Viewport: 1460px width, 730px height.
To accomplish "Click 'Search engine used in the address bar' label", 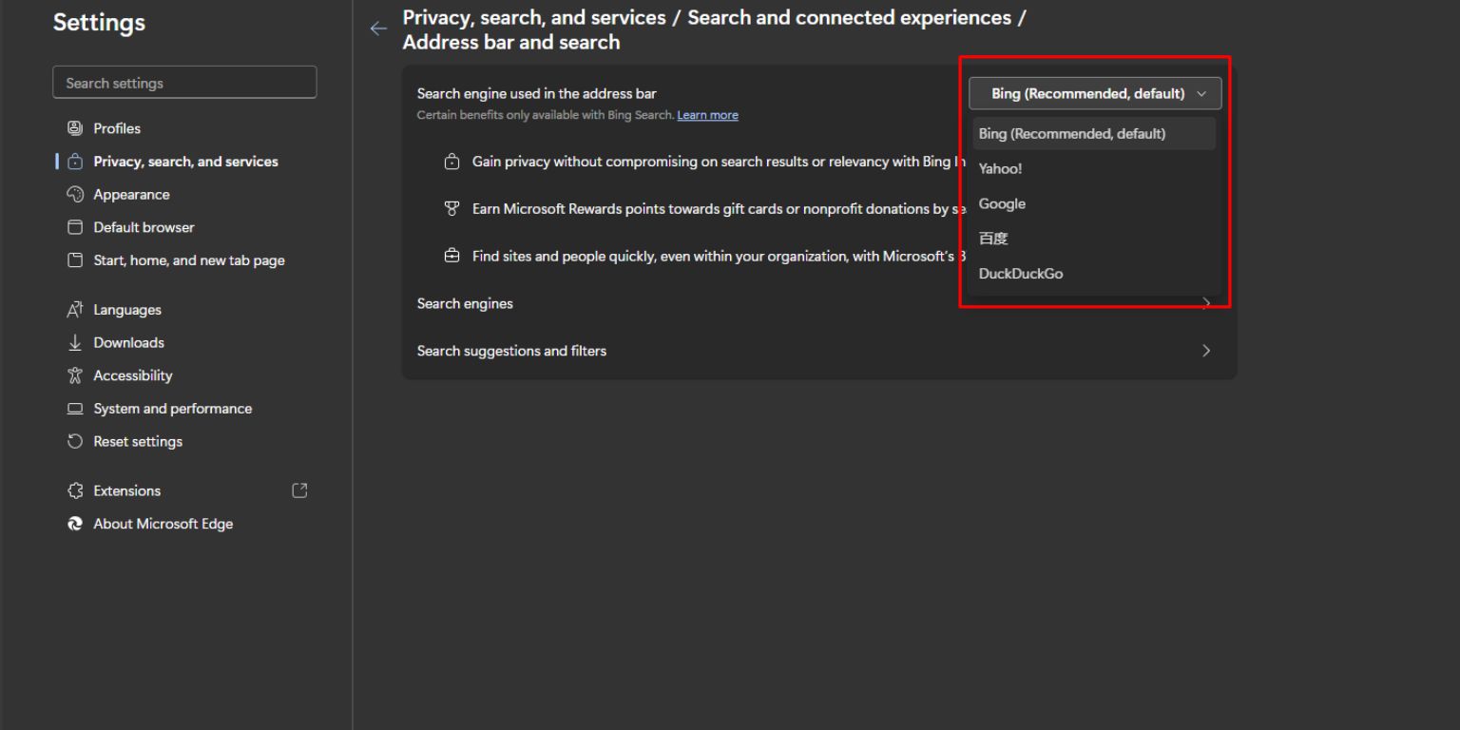I will 536,93.
